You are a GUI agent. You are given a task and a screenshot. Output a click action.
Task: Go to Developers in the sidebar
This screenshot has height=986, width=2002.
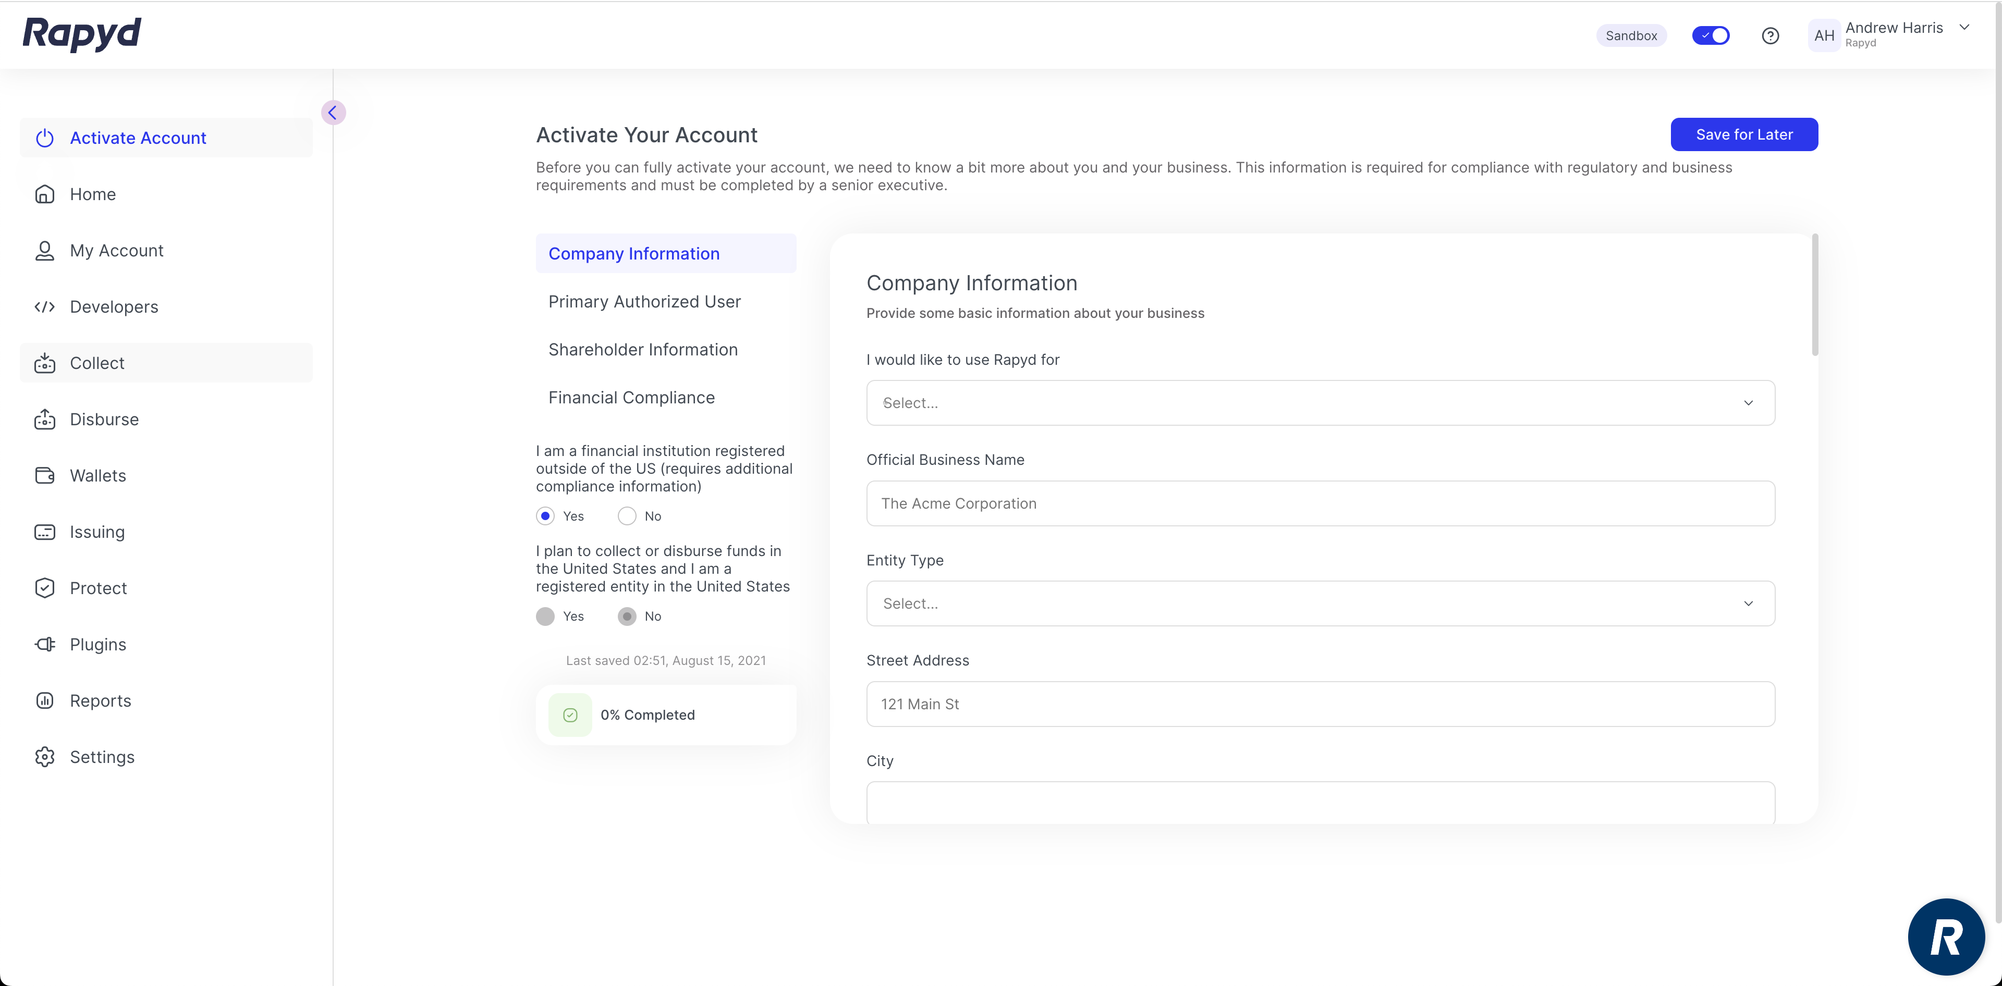click(x=114, y=307)
